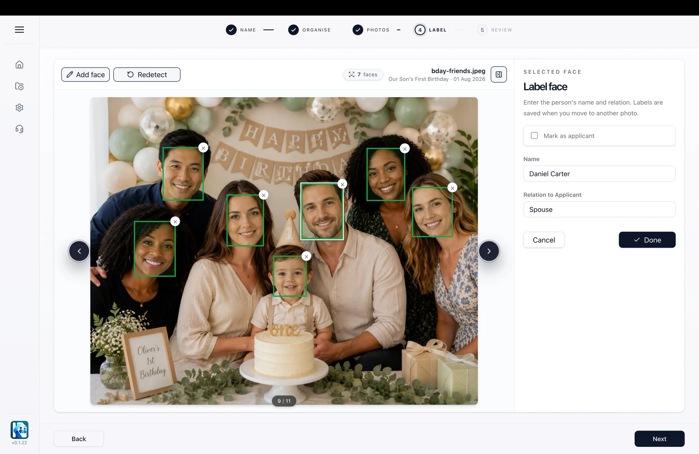The image size is (699, 454).
Task: Remove the brunette woman's center face box
Action: [x=264, y=195]
